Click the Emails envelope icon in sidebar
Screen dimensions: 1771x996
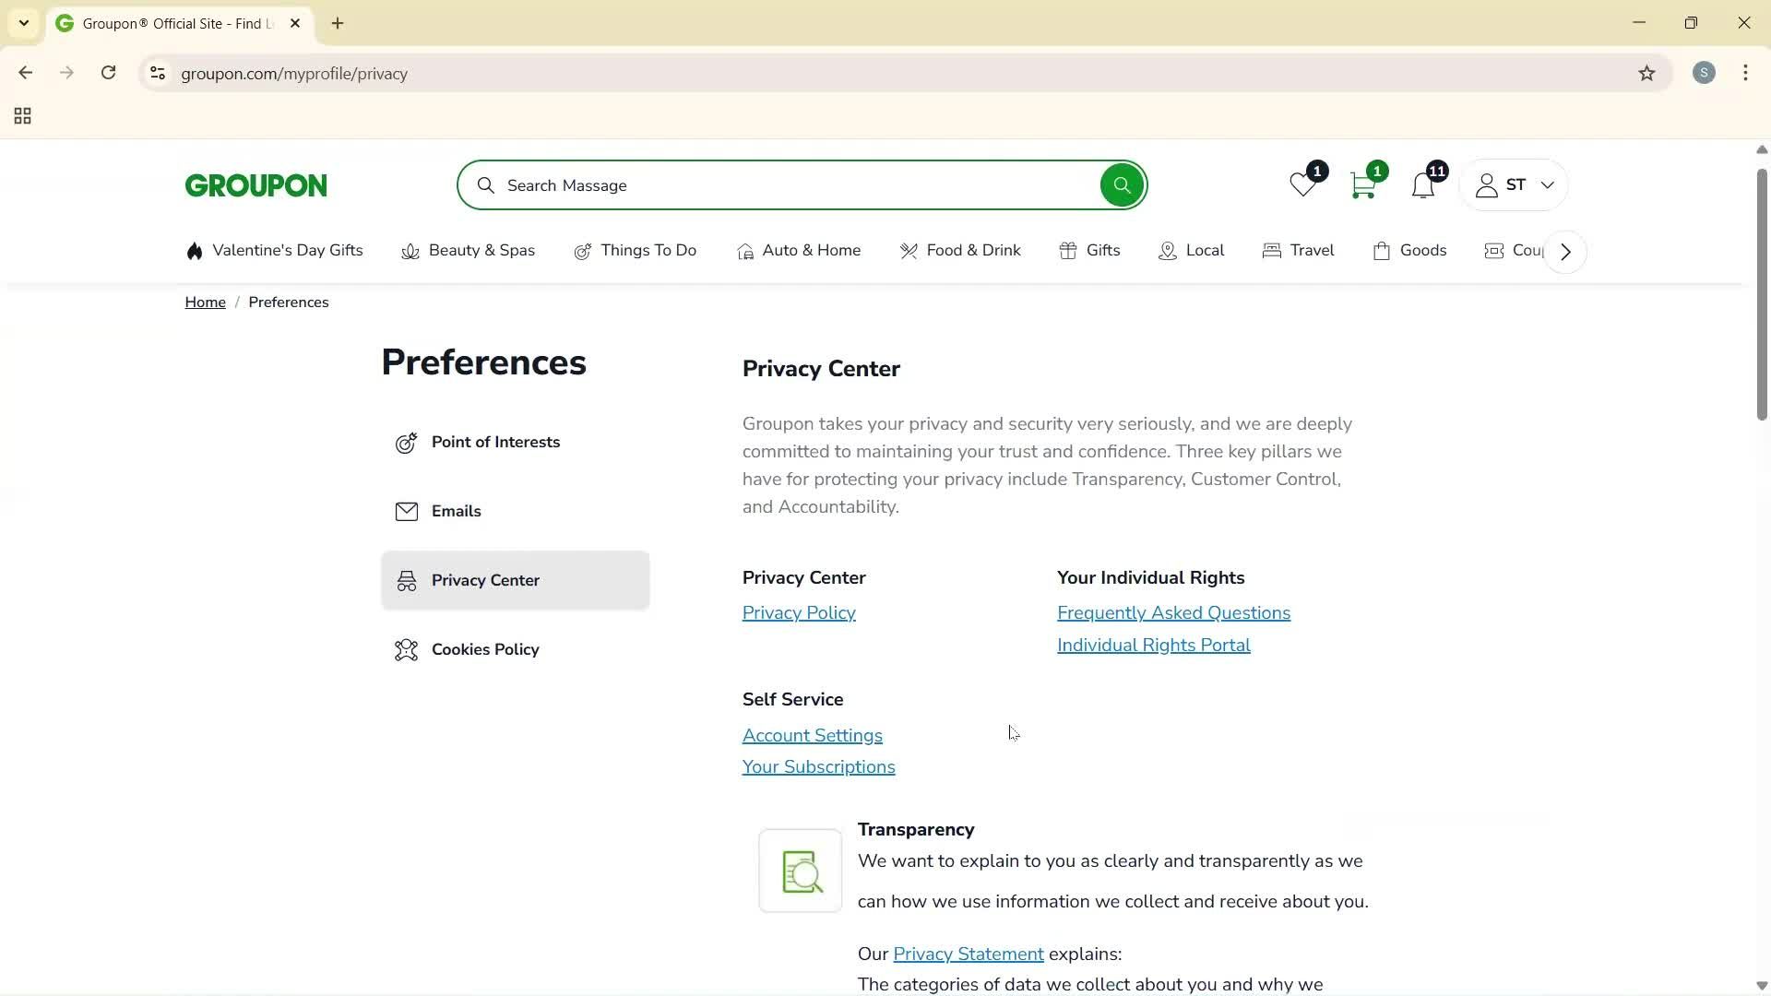click(407, 511)
